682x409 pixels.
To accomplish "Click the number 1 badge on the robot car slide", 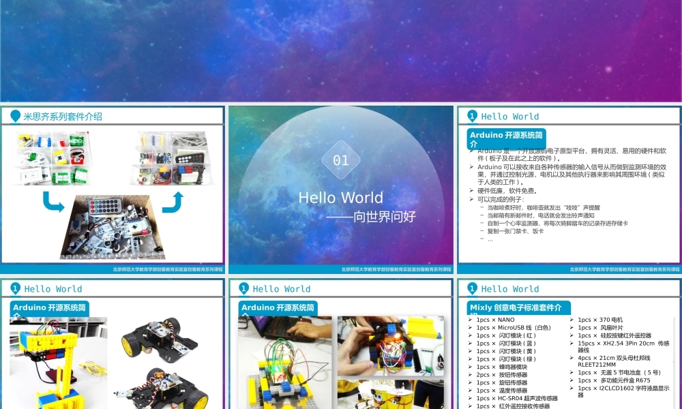I will 15,288.
